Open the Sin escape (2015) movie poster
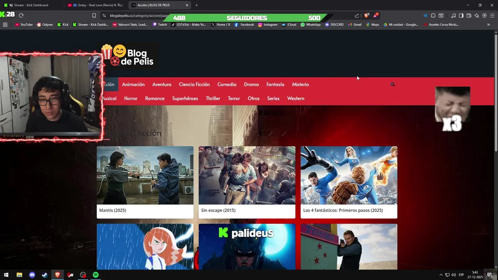 coord(247,175)
